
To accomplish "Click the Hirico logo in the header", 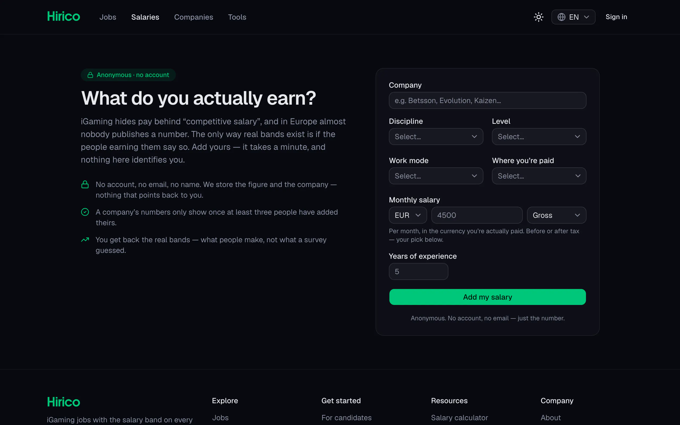I will [x=63, y=16].
